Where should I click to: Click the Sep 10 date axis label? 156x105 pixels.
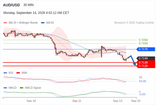click(x=31, y=101)
